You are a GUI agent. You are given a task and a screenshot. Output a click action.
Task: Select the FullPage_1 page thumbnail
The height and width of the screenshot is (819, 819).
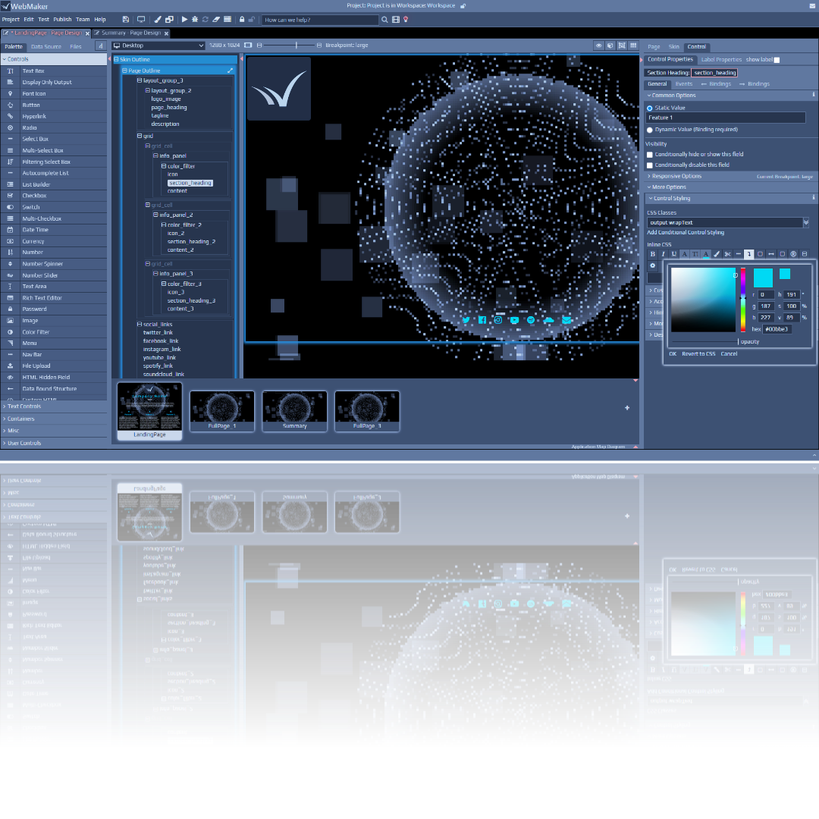click(221, 411)
